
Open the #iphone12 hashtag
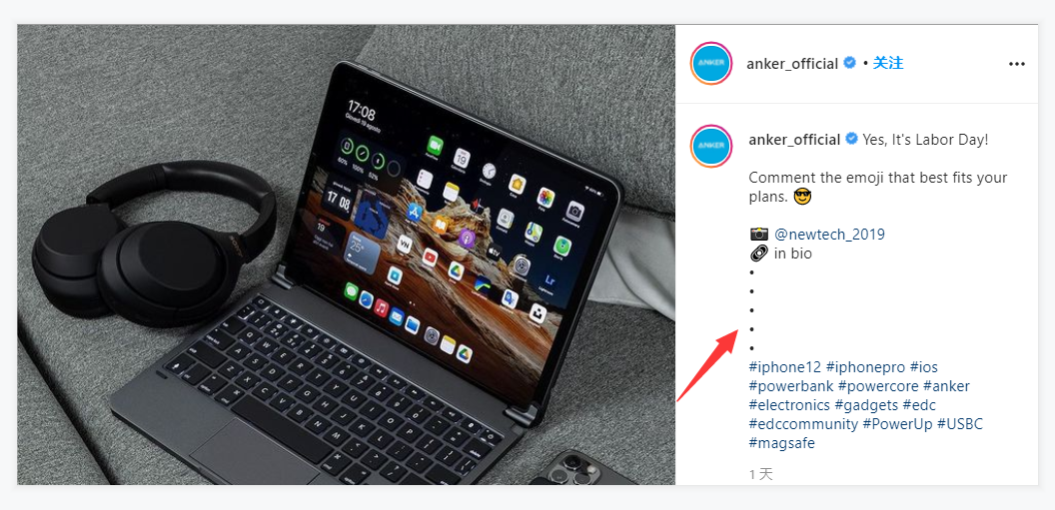pos(785,367)
